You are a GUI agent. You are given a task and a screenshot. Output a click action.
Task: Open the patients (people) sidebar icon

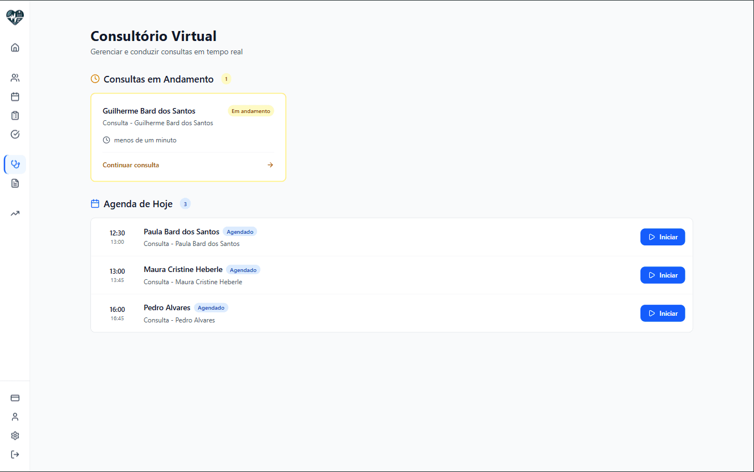pos(15,78)
